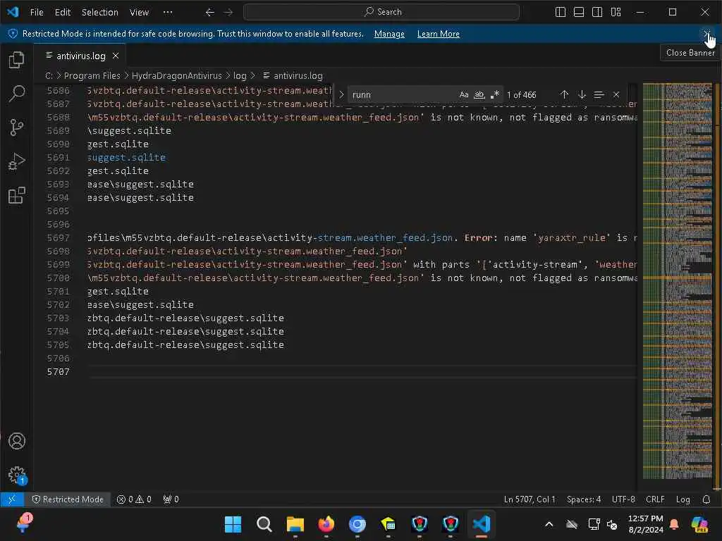
Task: Open Windows Start button
Action: coord(233,524)
